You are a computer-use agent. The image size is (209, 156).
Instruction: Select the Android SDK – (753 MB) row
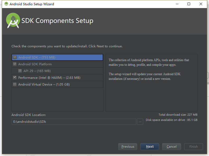click(57, 57)
